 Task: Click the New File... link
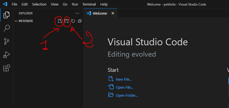(x=124, y=80)
